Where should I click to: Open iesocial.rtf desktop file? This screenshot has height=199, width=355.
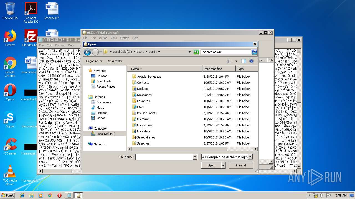coord(52,11)
